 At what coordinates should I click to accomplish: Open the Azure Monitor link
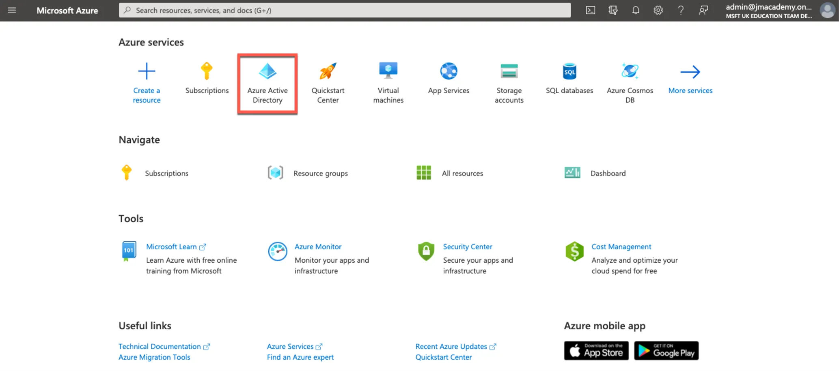coord(318,247)
